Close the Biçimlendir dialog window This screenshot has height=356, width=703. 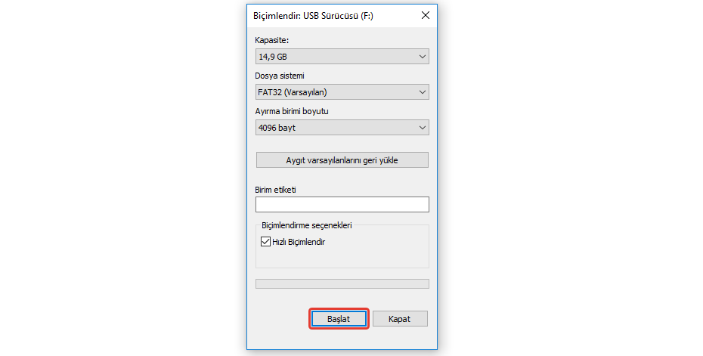pos(425,15)
